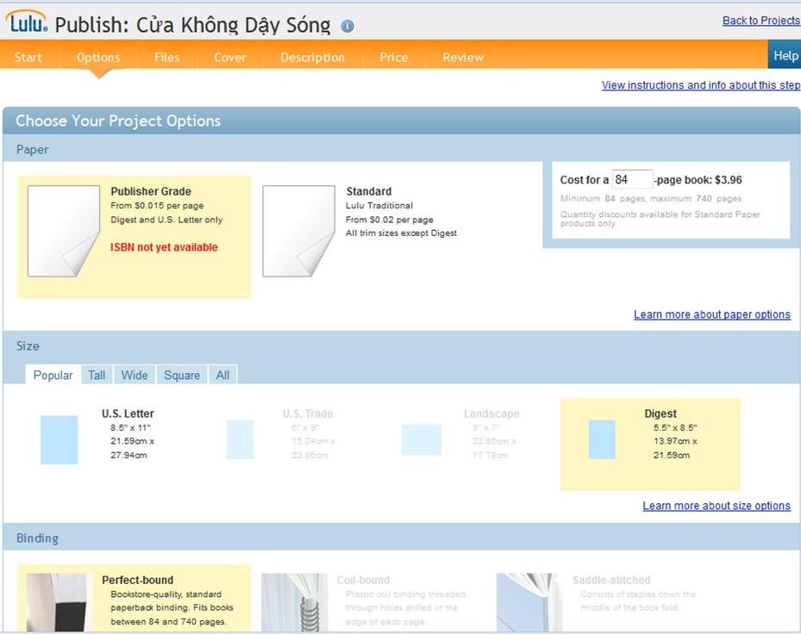This screenshot has height=634, width=801.
Task: Click the Quantity discounts available note
Action: (x=660, y=219)
